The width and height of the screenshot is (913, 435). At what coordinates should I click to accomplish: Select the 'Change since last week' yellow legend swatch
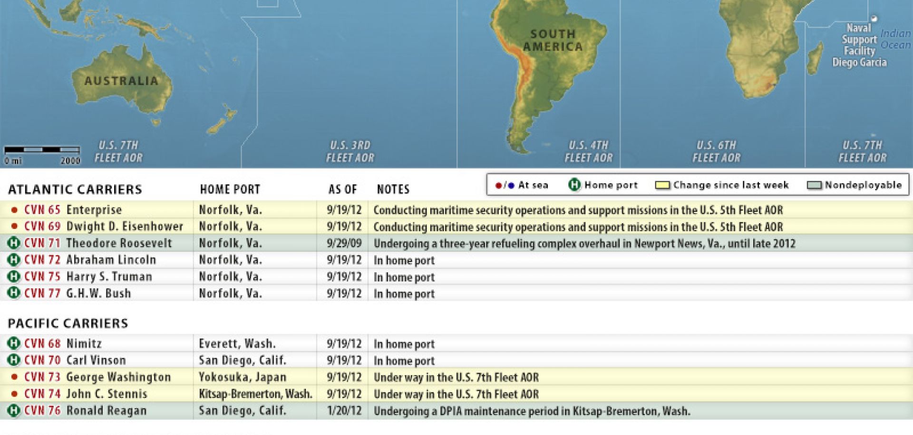[662, 185]
